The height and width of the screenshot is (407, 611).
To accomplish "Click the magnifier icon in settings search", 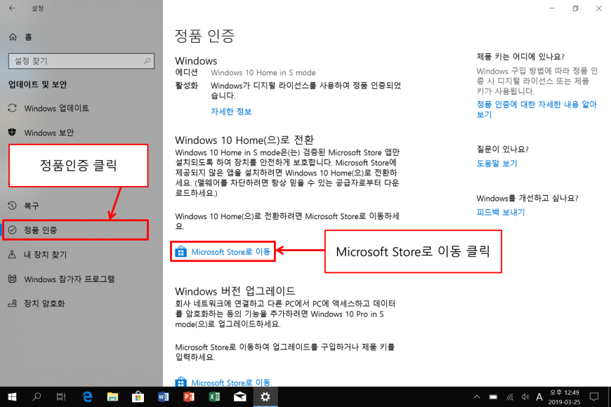I will coord(147,61).
